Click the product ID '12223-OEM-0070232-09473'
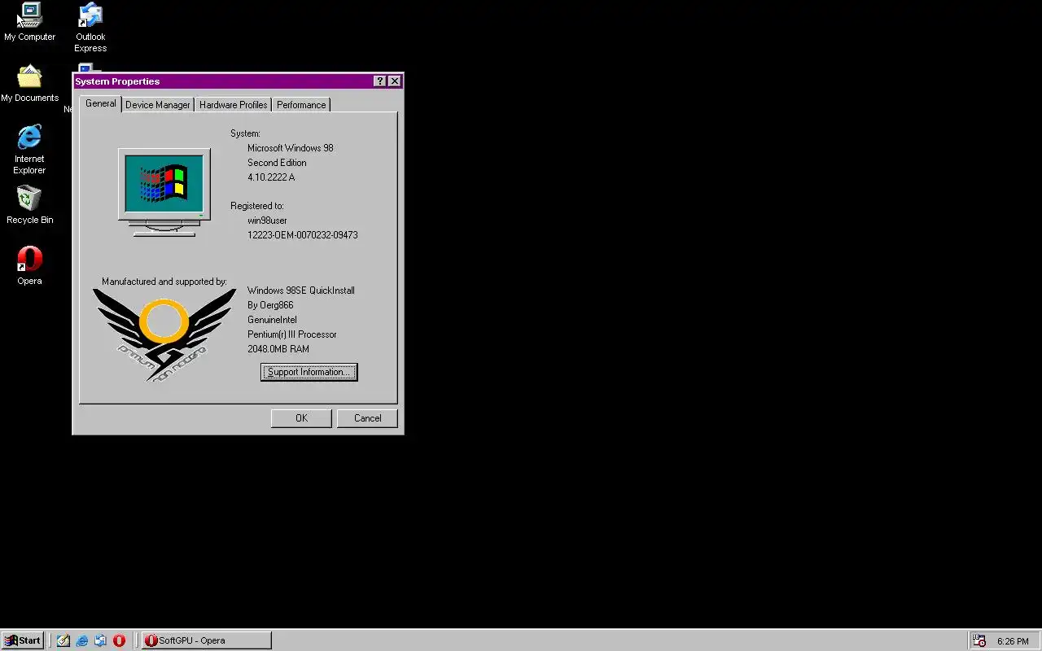 tap(303, 235)
